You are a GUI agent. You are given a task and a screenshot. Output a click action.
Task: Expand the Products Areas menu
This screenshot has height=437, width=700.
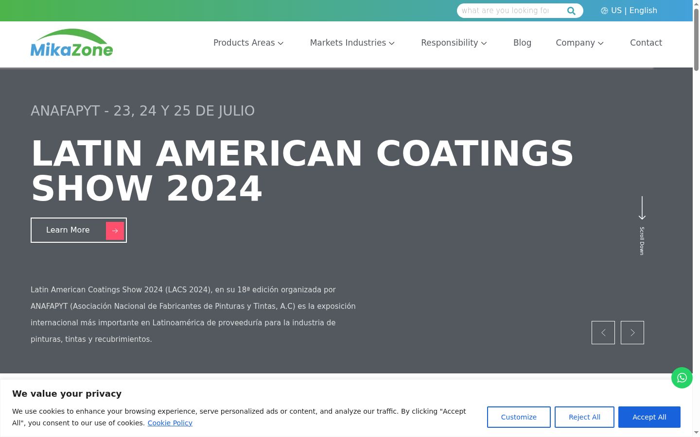point(248,43)
